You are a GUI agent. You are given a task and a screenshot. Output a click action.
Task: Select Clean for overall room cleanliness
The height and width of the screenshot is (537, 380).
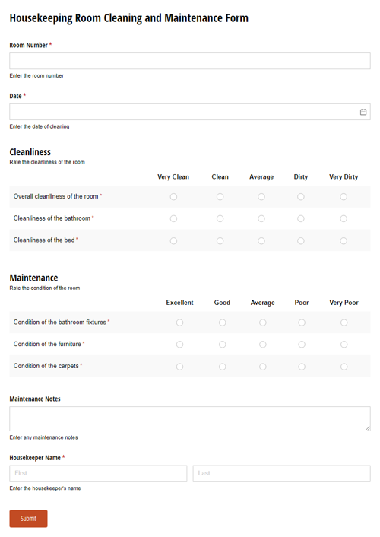[x=220, y=196]
